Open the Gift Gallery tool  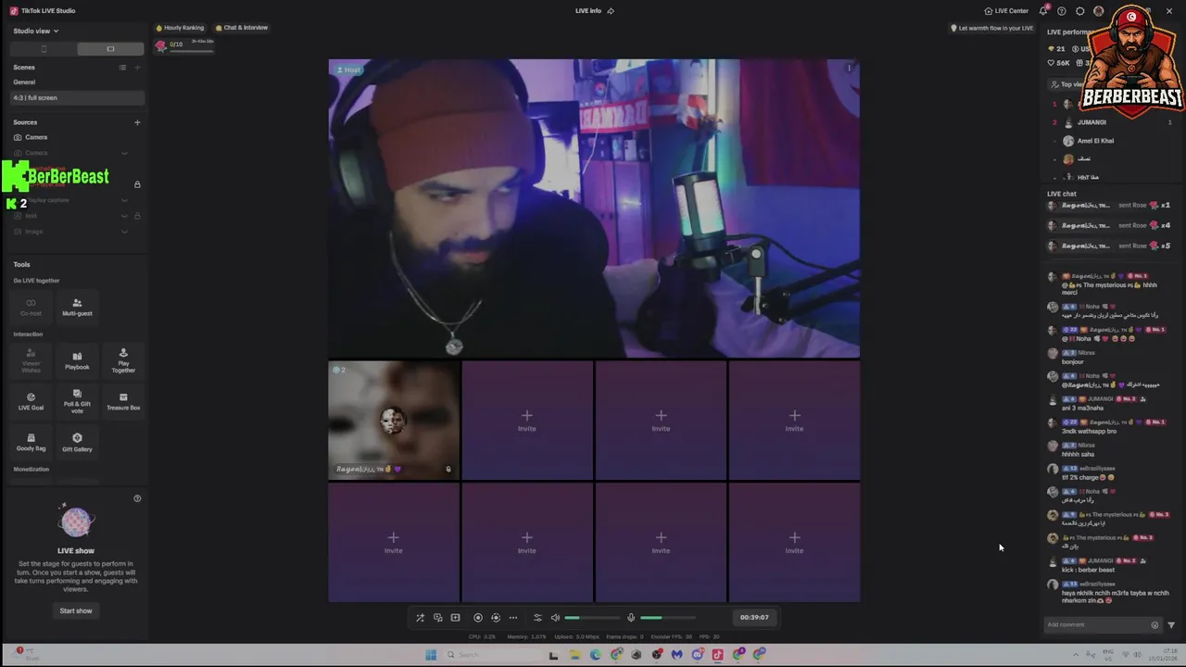[x=77, y=442]
